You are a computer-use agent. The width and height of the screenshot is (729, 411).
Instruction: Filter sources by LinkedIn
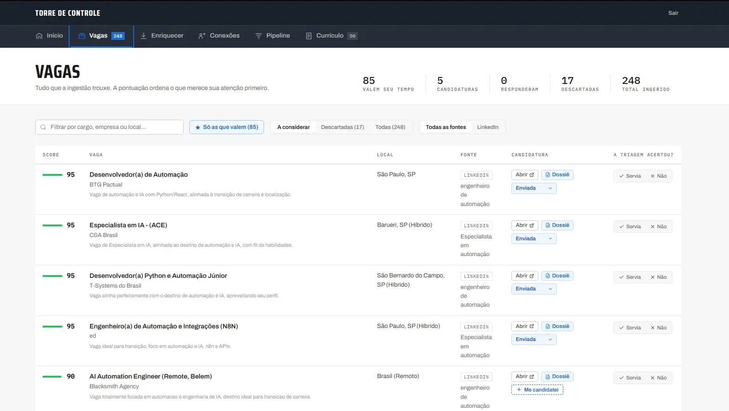[x=488, y=127]
